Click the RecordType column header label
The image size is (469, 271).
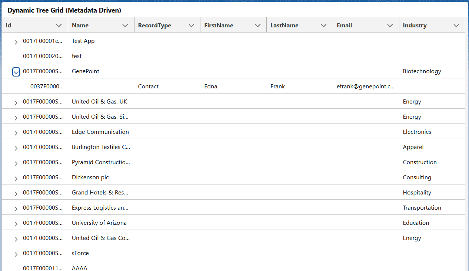pos(154,26)
